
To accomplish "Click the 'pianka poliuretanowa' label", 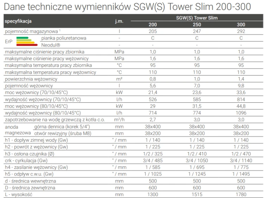I will pyautogui.click(x=64, y=38).
